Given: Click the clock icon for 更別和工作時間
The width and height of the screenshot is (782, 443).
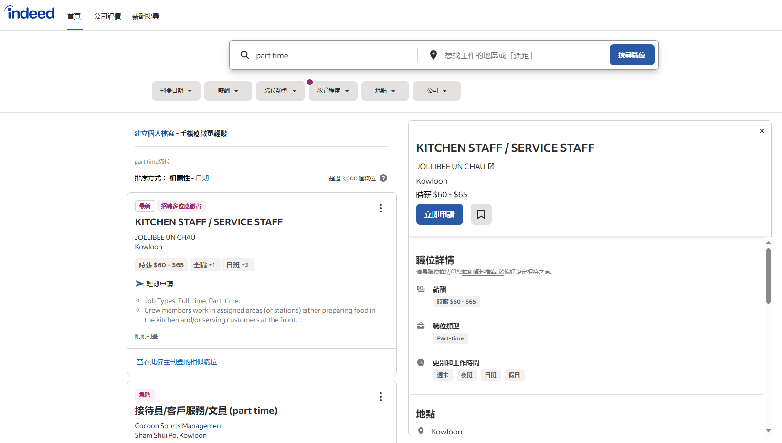Looking at the screenshot, I should coord(421,362).
